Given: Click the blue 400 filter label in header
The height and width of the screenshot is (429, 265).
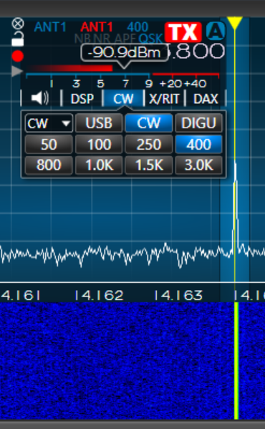Looking at the screenshot, I should (x=138, y=27).
